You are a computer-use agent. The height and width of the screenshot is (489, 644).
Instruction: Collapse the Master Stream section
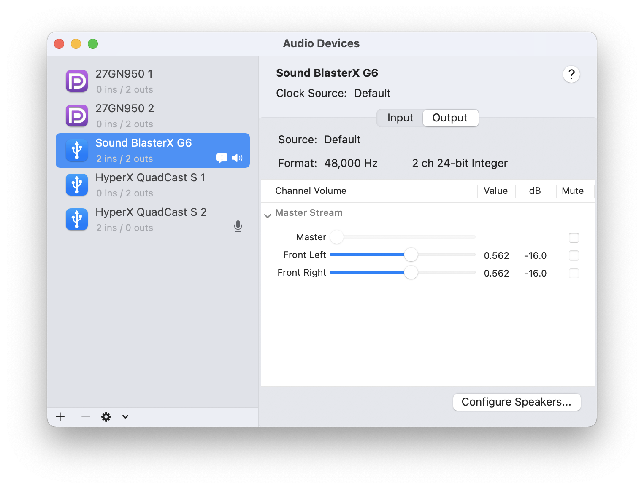point(268,216)
